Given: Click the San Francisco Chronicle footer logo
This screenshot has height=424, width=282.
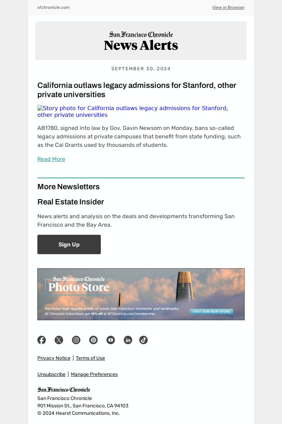Looking at the screenshot, I should 64,390.
